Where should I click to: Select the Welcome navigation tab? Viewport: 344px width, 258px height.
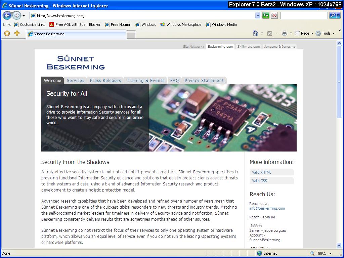(52, 81)
